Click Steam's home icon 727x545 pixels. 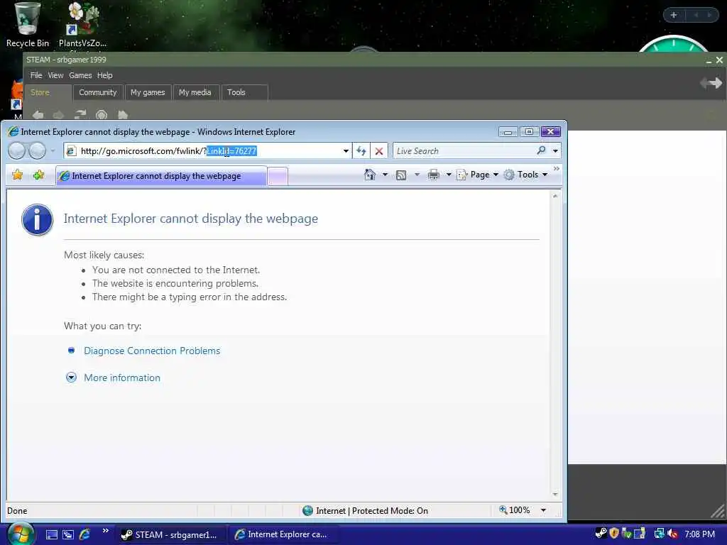(x=123, y=114)
